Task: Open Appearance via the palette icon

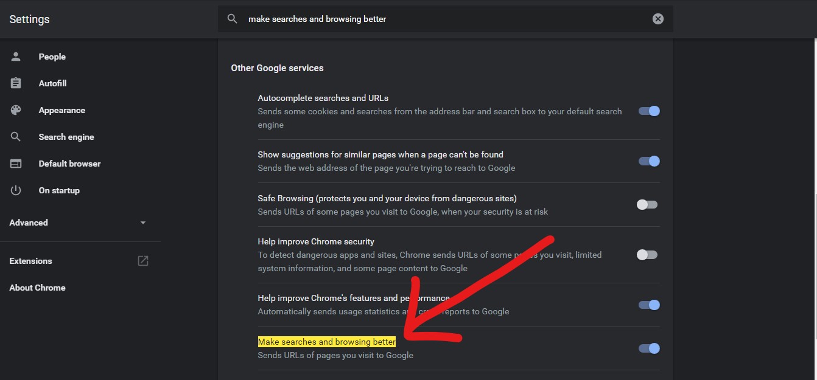Action: 16,110
